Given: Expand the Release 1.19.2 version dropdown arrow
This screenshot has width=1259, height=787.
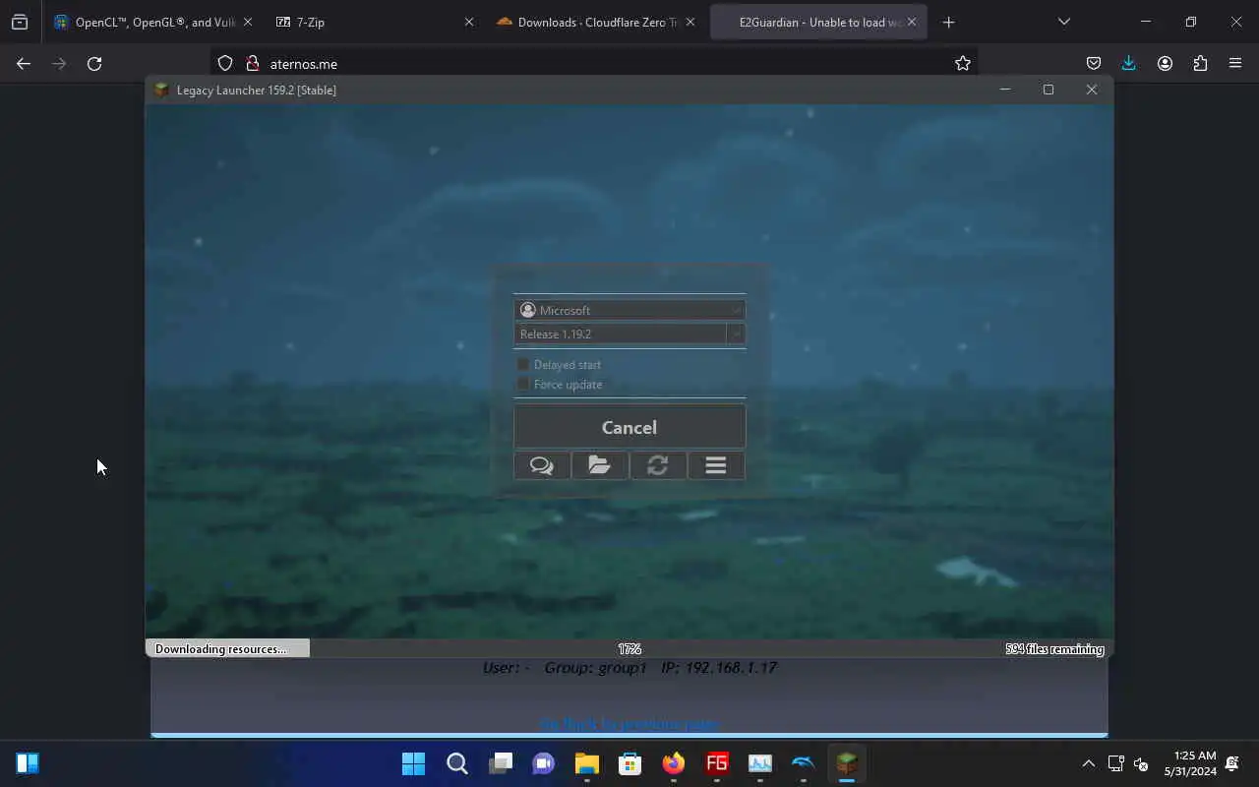Looking at the screenshot, I should tap(736, 333).
